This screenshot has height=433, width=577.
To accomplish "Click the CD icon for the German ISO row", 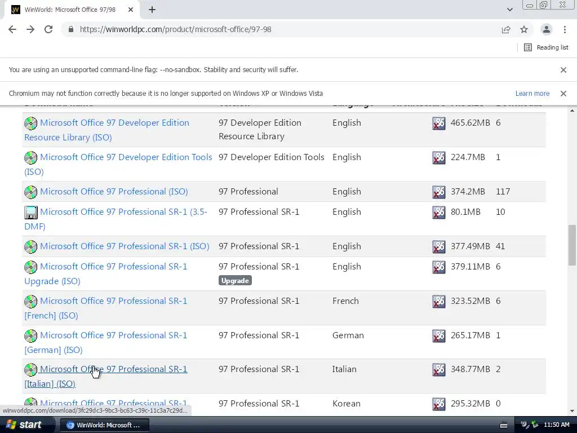I will 31,336.
